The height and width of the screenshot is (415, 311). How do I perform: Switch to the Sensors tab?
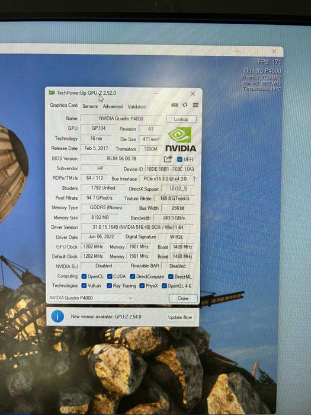(90, 106)
